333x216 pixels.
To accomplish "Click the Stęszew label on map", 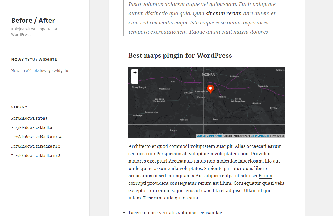I will click(x=188, y=93).
